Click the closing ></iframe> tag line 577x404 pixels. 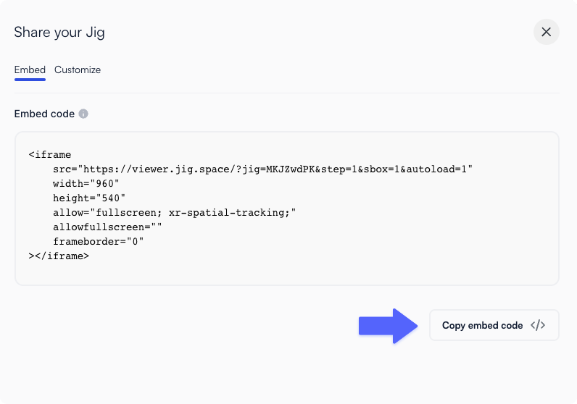click(x=59, y=256)
